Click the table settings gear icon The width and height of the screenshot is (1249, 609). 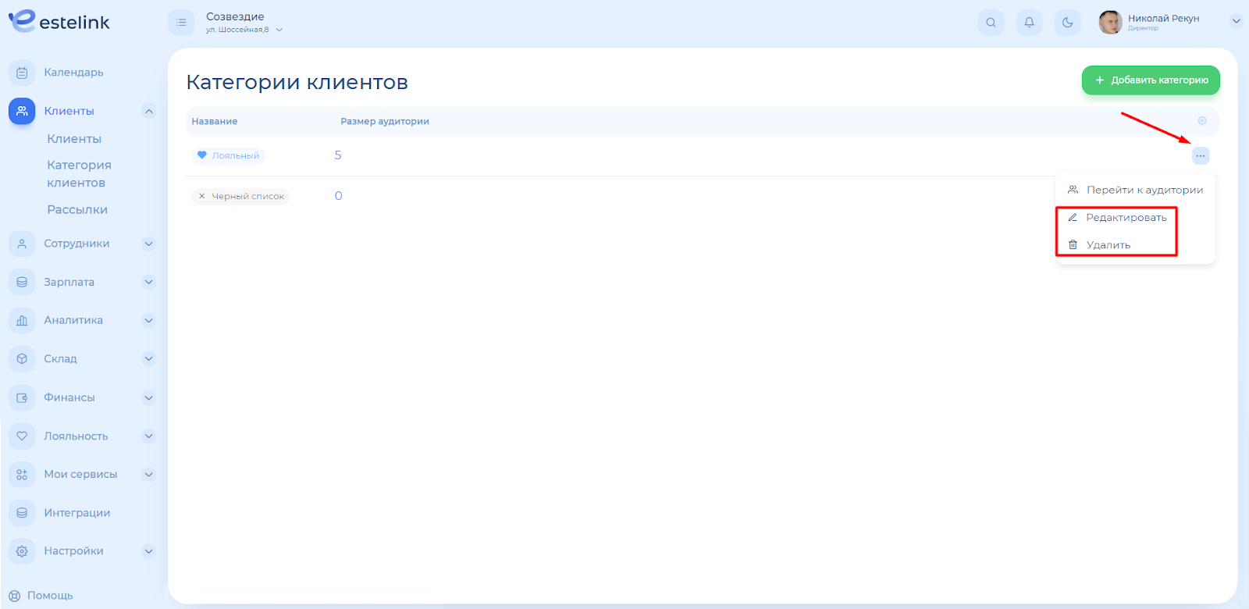click(x=1202, y=121)
